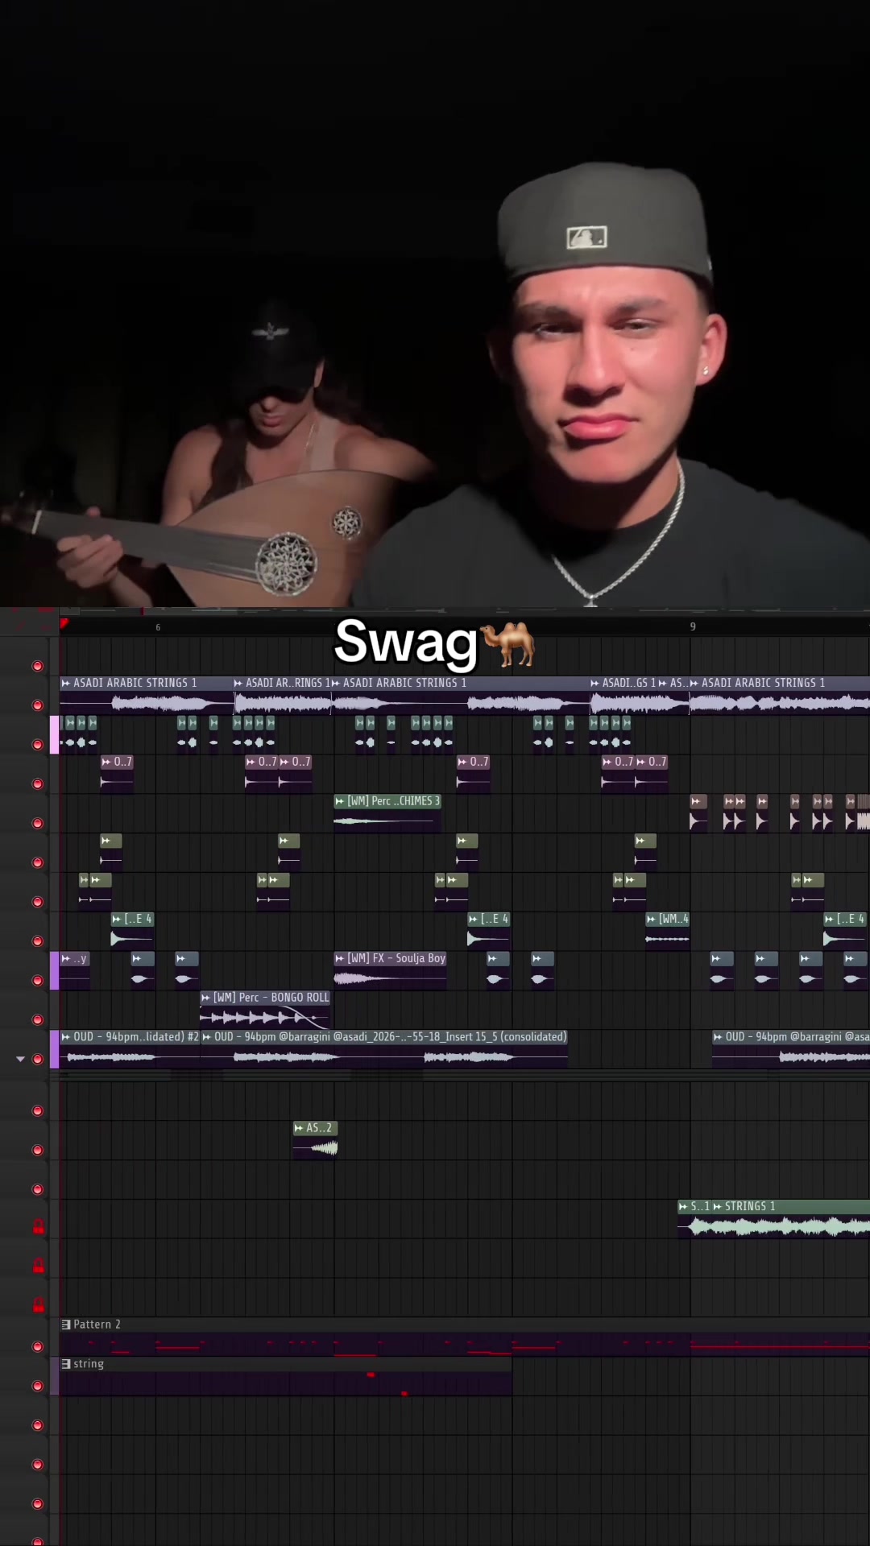Viewport: 870px width, 1546px height.
Task: Mute the Pattern 2 track
Action: click(x=37, y=1346)
